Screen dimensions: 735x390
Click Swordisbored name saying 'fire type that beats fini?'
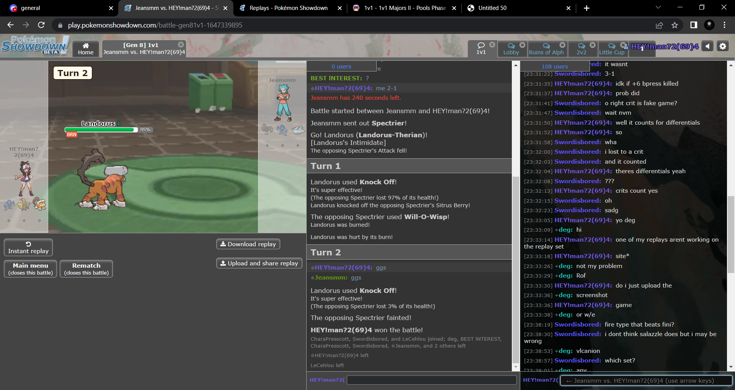(x=578, y=324)
